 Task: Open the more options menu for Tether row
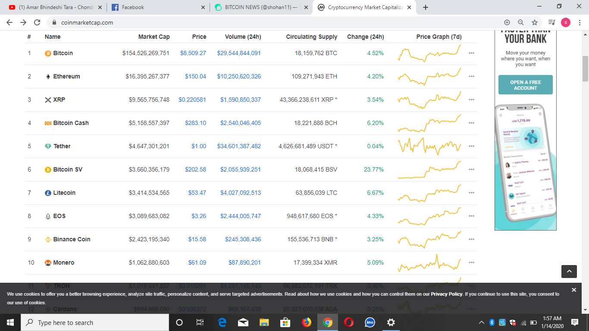(471, 147)
